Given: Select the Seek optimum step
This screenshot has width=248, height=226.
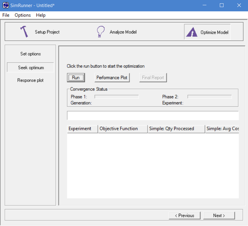Looking at the screenshot, I should tap(31, 68).
